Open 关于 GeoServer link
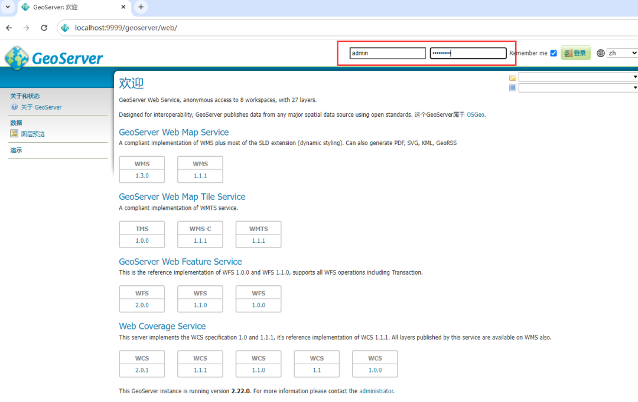The image size is (638, 402). pos(41,107)
